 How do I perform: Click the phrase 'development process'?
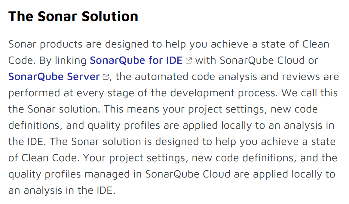coord(224,93)
